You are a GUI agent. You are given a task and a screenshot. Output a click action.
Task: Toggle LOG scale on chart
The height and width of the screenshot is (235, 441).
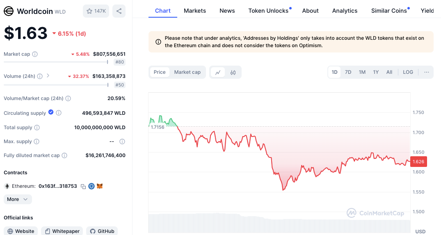[408, 72]
